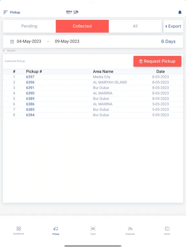Click the calendar icon beside dates

(12, 42)
